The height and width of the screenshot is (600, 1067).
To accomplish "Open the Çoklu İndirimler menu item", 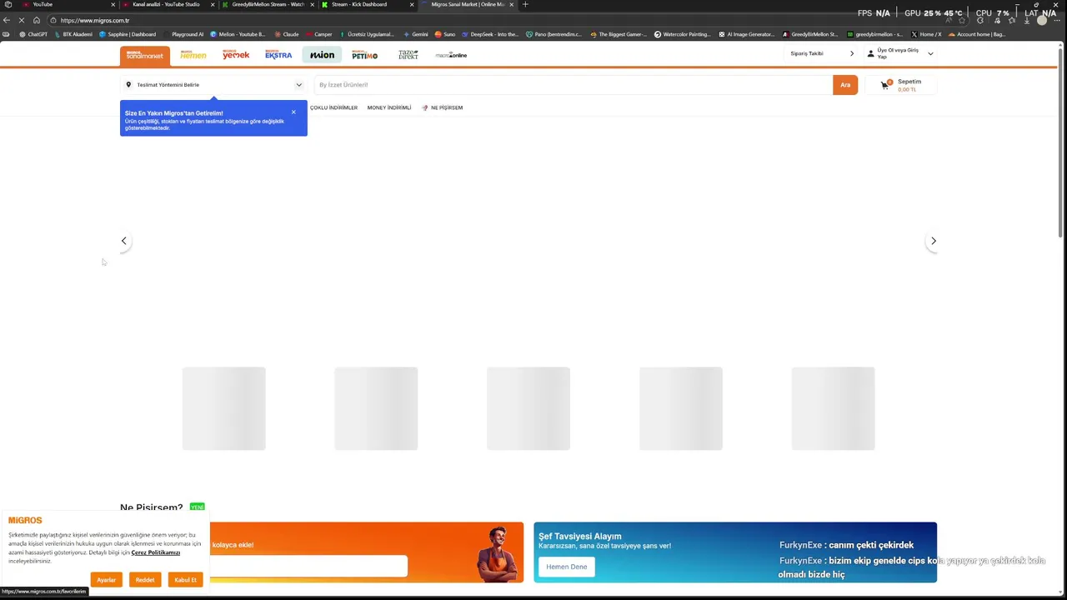I will 333,107.
